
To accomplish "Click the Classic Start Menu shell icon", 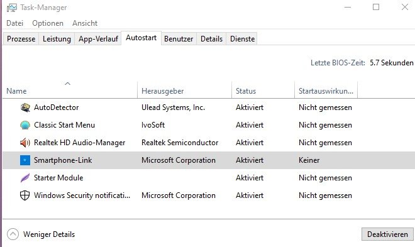I will (x=25, y=125).
